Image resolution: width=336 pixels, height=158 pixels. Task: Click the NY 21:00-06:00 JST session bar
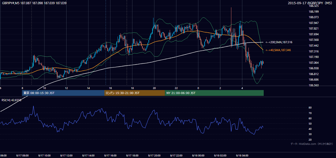[x=214, y=93]
